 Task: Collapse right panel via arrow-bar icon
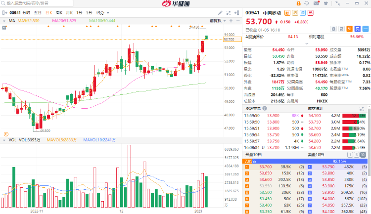(236, 13)
